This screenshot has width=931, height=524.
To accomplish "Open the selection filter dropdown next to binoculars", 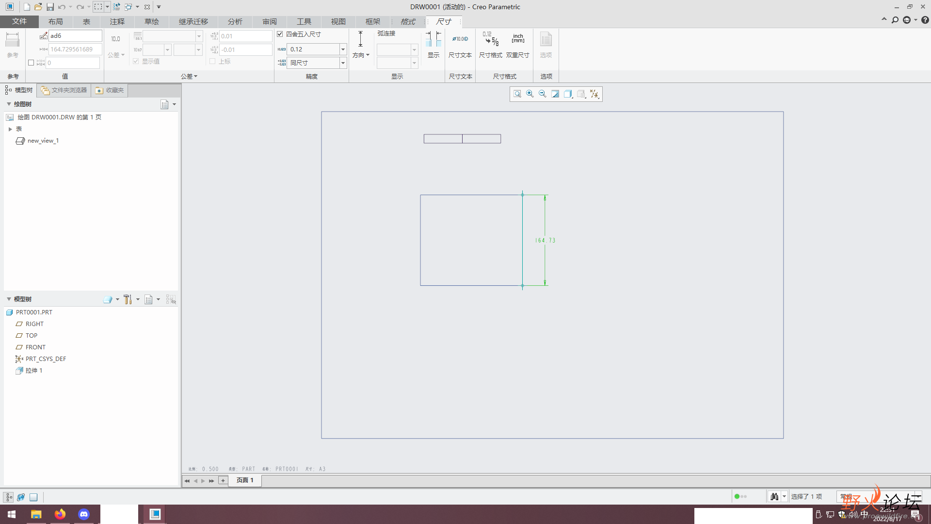I will [x=784, y=496].
